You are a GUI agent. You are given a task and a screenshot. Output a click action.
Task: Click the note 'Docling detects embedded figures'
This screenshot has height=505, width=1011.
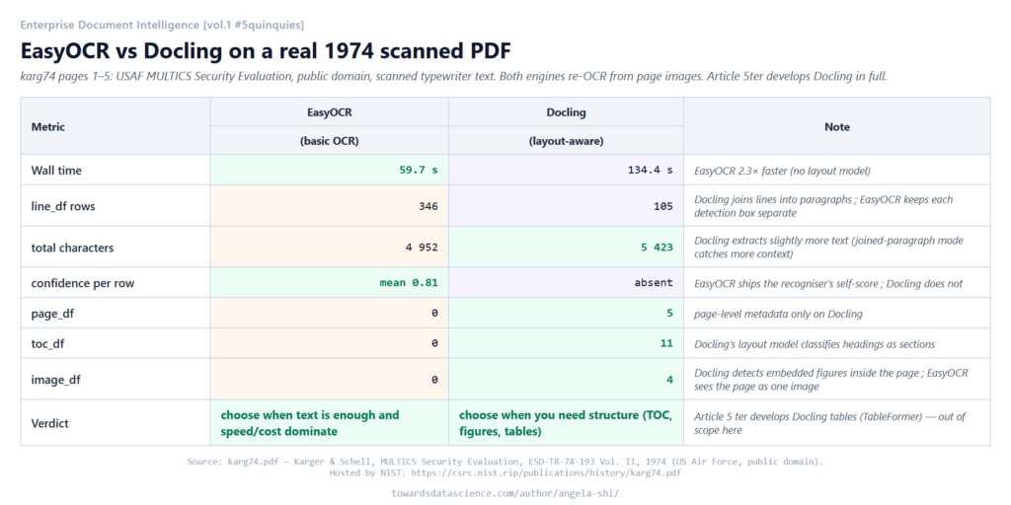click(831, 380)
